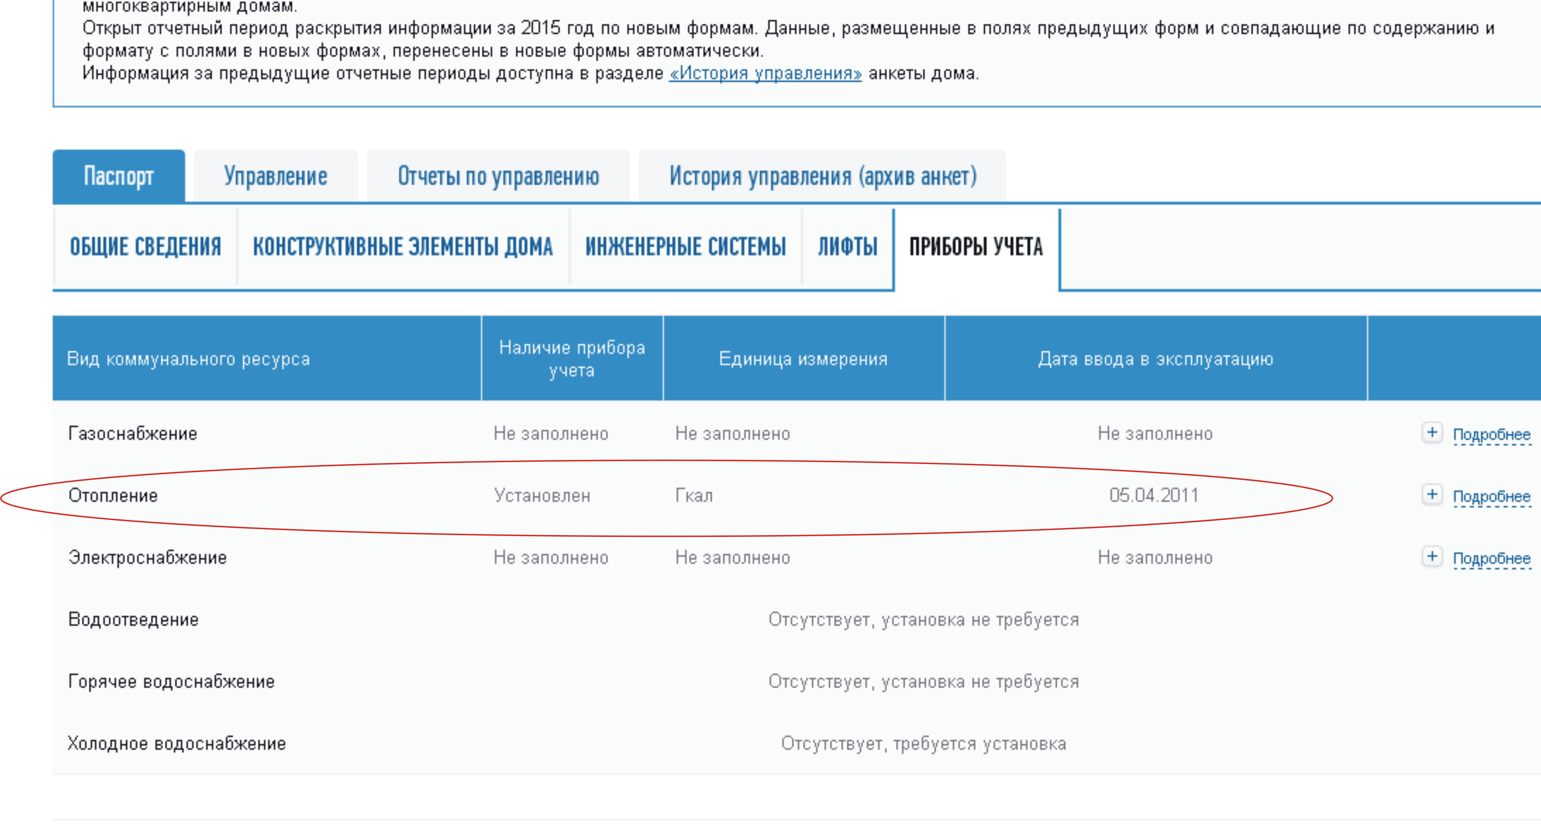Go to История управления (архив анкет) tab
The image size is (1541, 834).
point(822,176)
